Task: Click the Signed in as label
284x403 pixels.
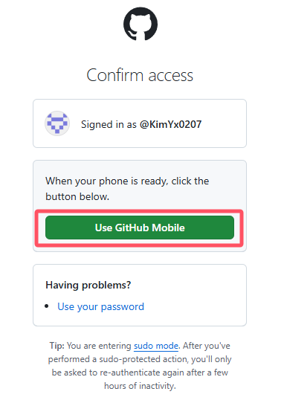Action: click(109, 124)
